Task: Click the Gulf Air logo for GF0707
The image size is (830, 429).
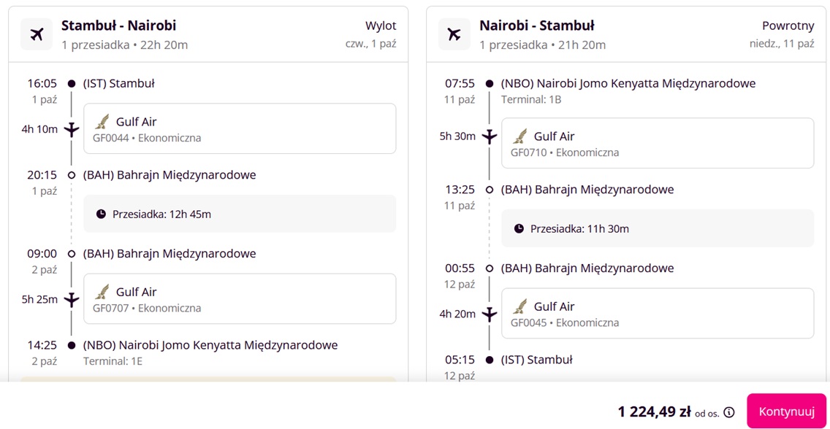Action: [x=102, y=292]
